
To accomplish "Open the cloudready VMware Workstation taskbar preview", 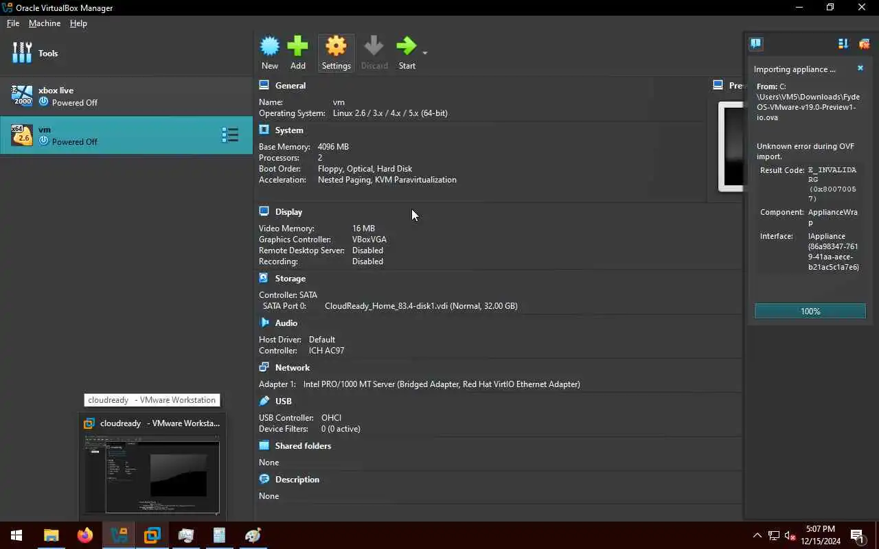I will click(152, 467).
